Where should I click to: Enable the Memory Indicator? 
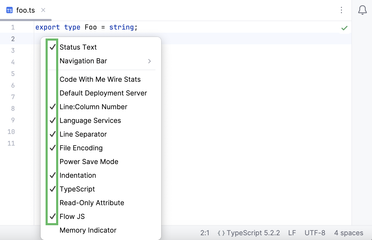pos(88,230)
